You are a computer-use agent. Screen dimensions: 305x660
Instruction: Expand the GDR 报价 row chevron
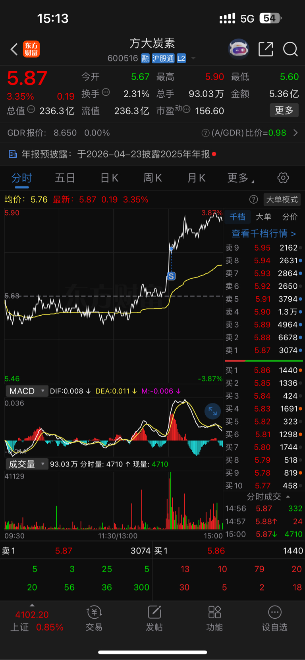295,133
